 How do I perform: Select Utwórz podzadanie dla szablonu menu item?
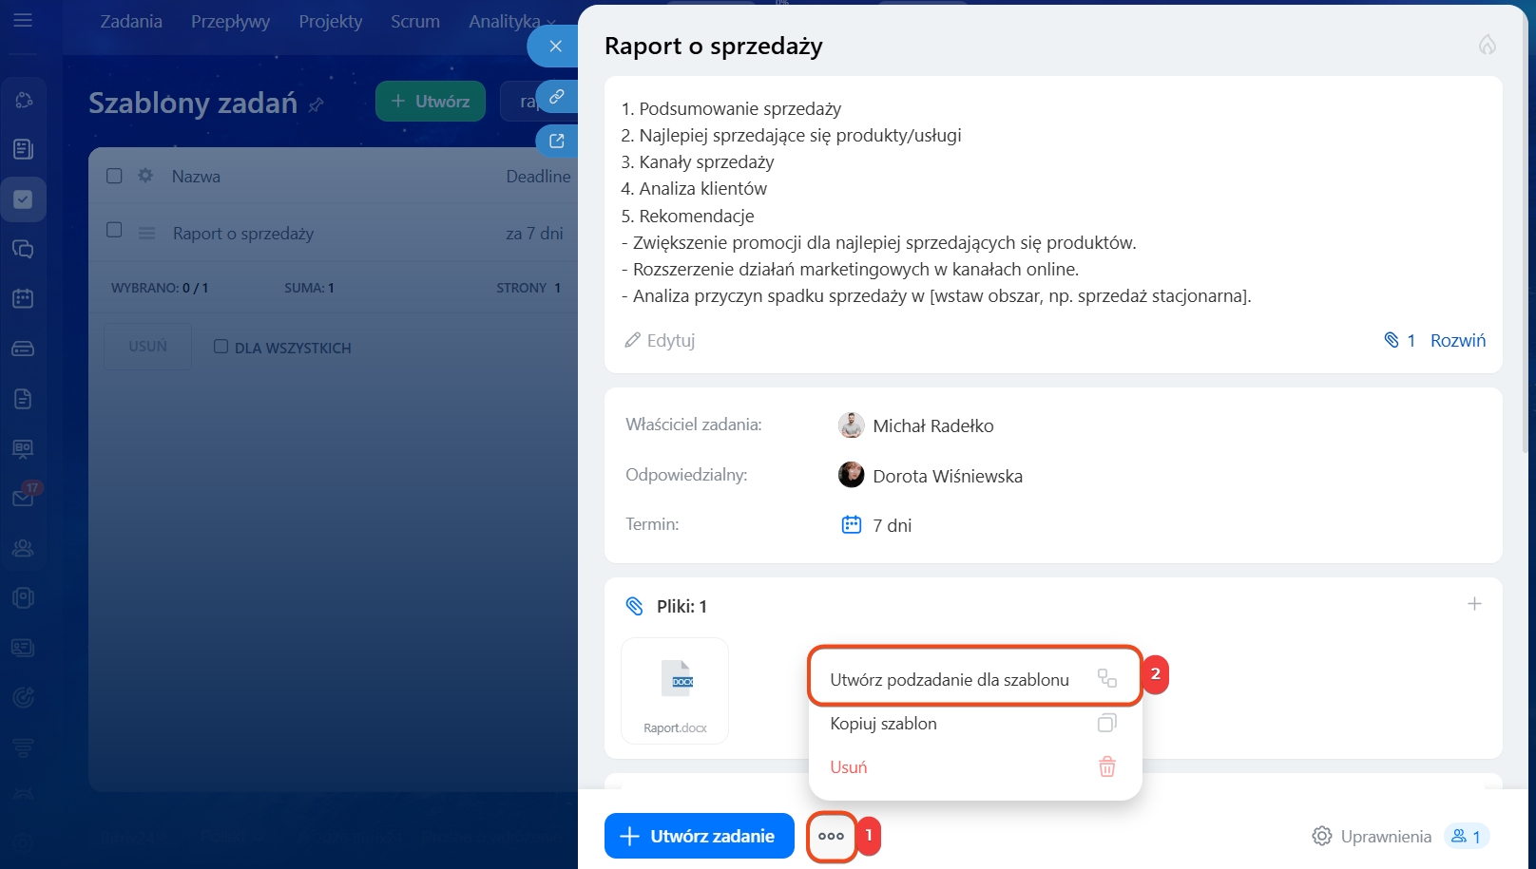975,678
